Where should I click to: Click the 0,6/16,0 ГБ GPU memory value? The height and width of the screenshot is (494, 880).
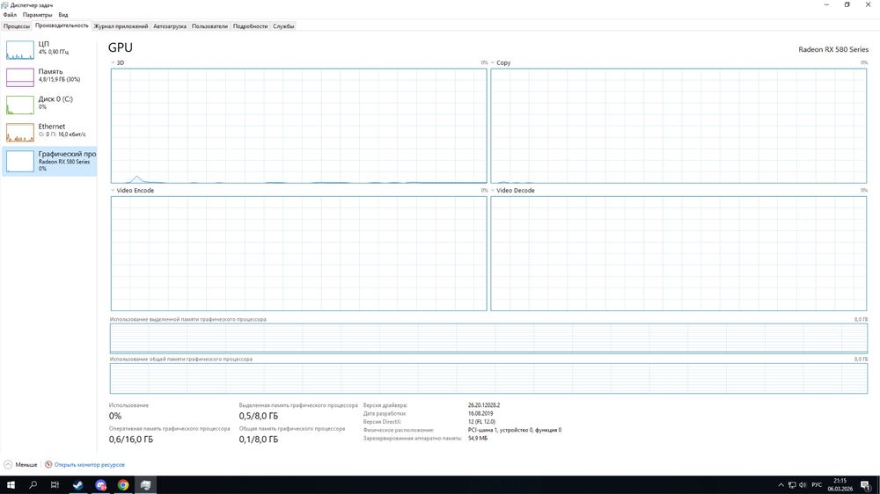[131, 439]
